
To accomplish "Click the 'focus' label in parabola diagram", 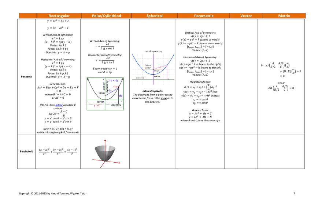I will coord(102,93).
